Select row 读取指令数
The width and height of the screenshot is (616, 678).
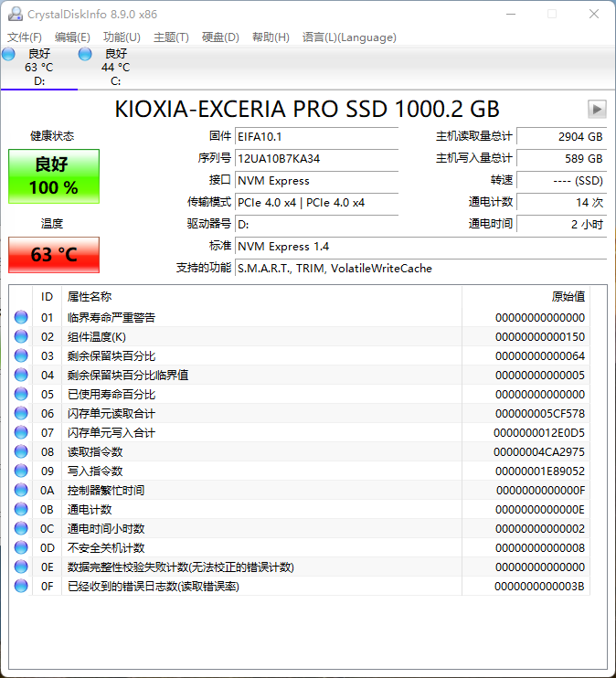300,451
